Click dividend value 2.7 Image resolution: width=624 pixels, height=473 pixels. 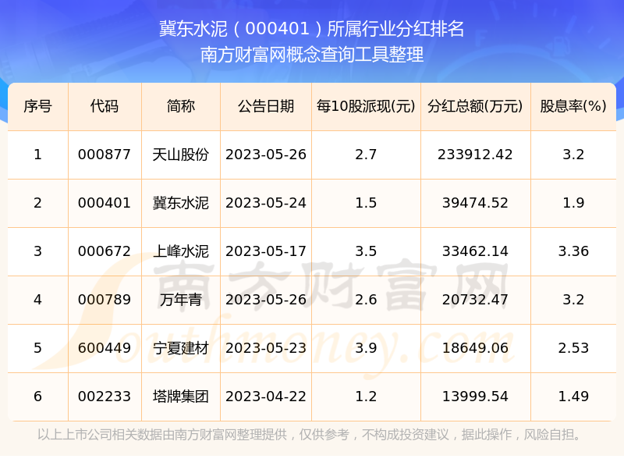pyautogui.click(x=366, y=155)
